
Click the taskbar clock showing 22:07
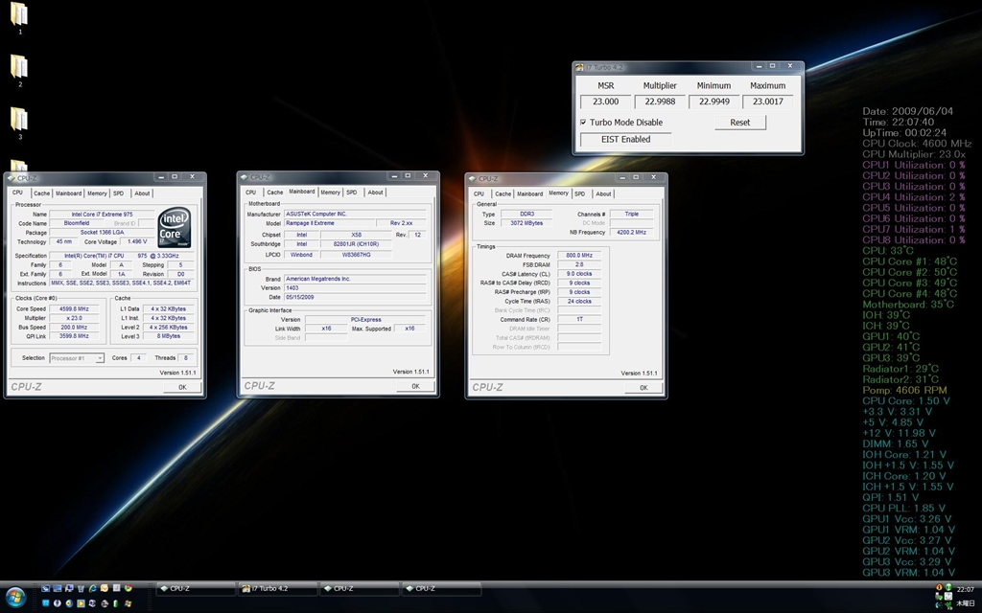[964, 589]
